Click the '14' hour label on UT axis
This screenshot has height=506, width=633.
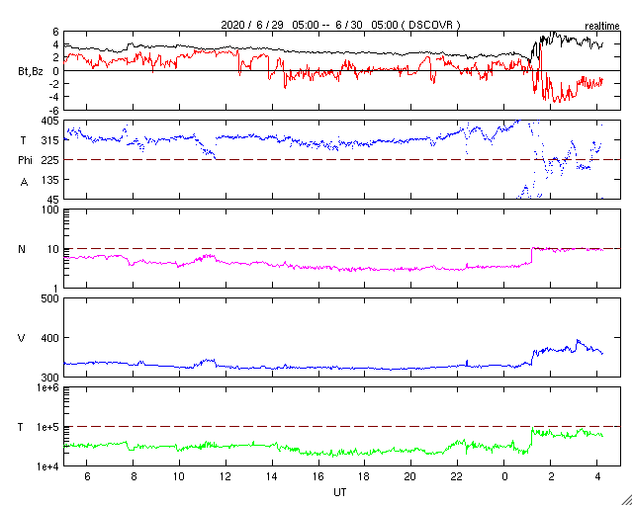click(272, 476)
